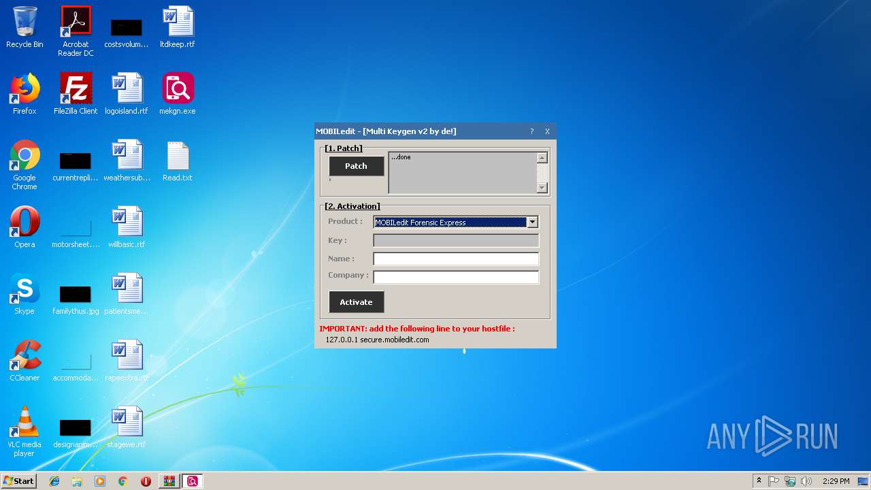This screenshot has width=871, height=490.
Task: Click the 2:29 PM clock
Action: (x=836, y=481)
